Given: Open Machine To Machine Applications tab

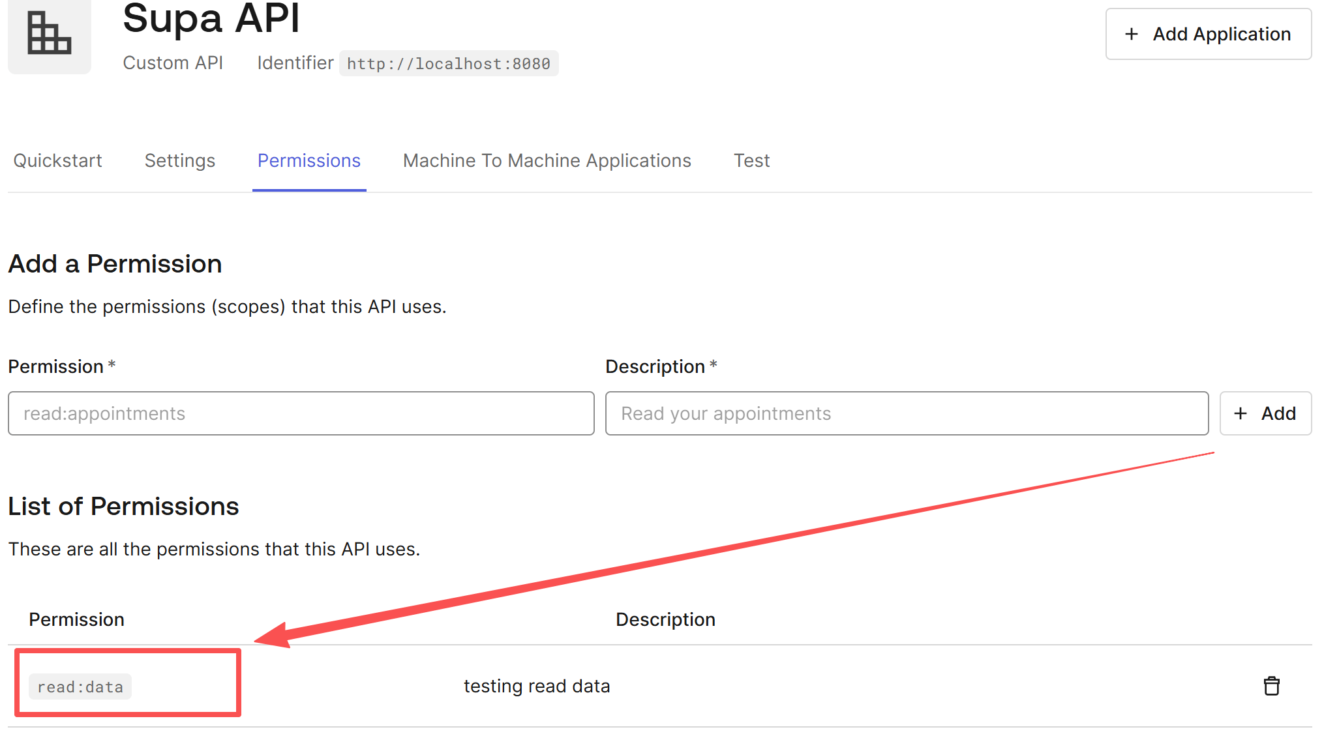Looking at the screenshot, I should click(547, 160).
